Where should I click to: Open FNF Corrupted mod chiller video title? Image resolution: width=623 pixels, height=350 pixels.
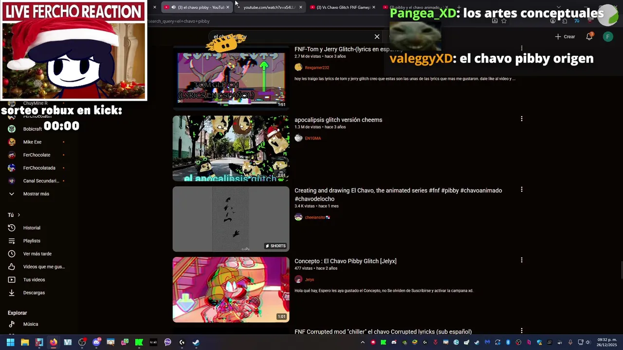point(383,332)
